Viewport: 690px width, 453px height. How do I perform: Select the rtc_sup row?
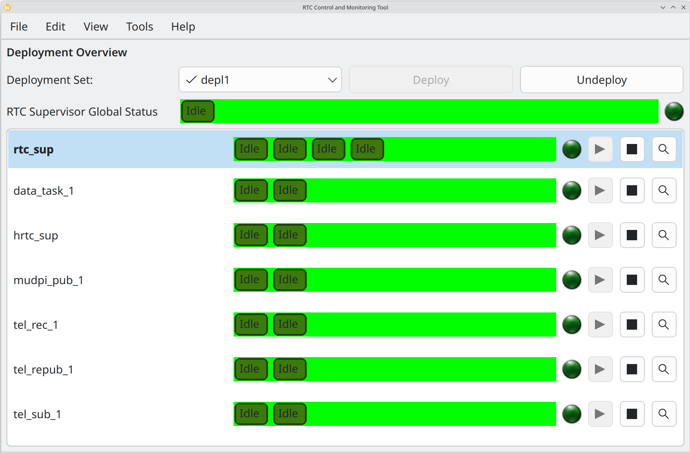tap(345, 149)
